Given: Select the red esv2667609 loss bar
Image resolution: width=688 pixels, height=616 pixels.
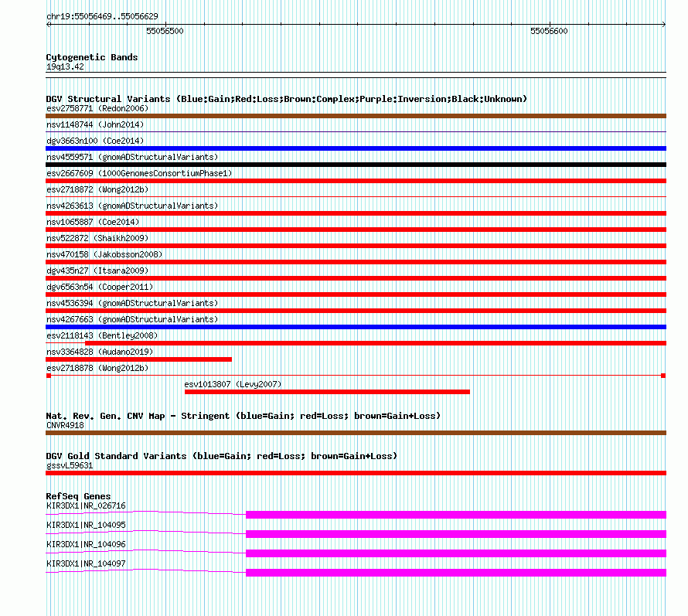Looking at the screenshot, I should [x=356, y=181].
